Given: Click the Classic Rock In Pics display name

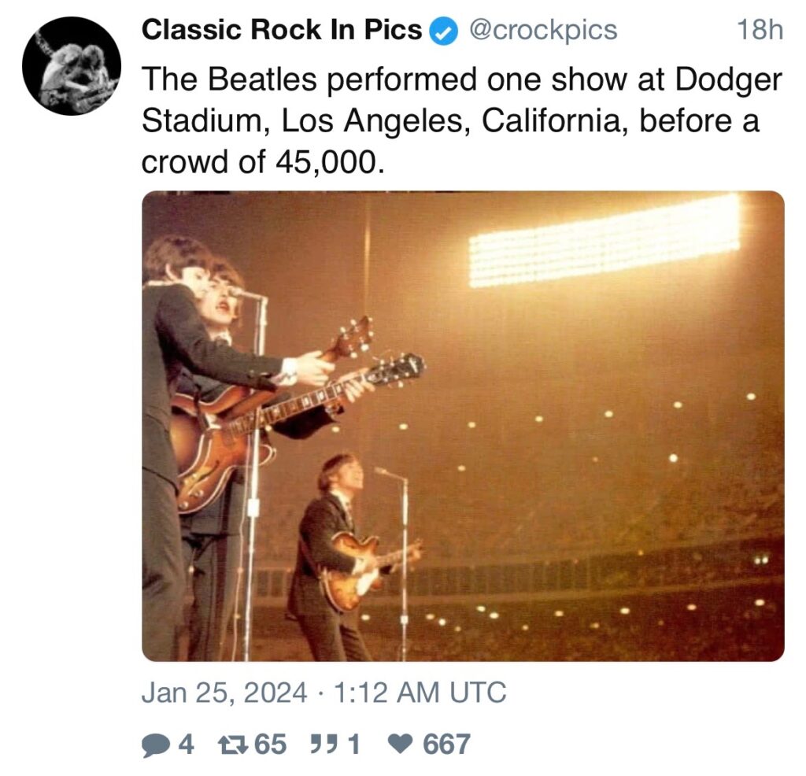Looking at the screenshot, I should [x=281, y=30].
